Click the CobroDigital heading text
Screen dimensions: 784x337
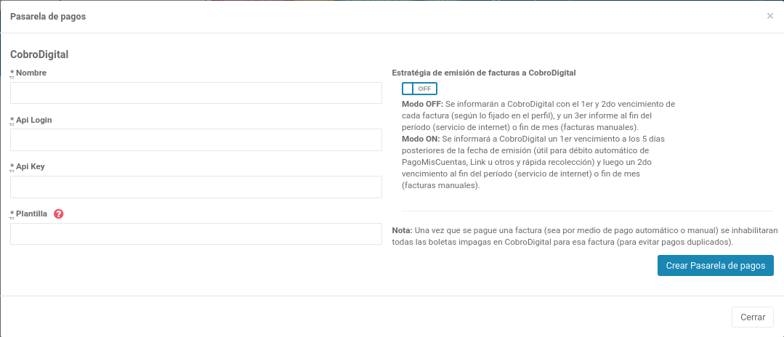click(x=39, y=54)
